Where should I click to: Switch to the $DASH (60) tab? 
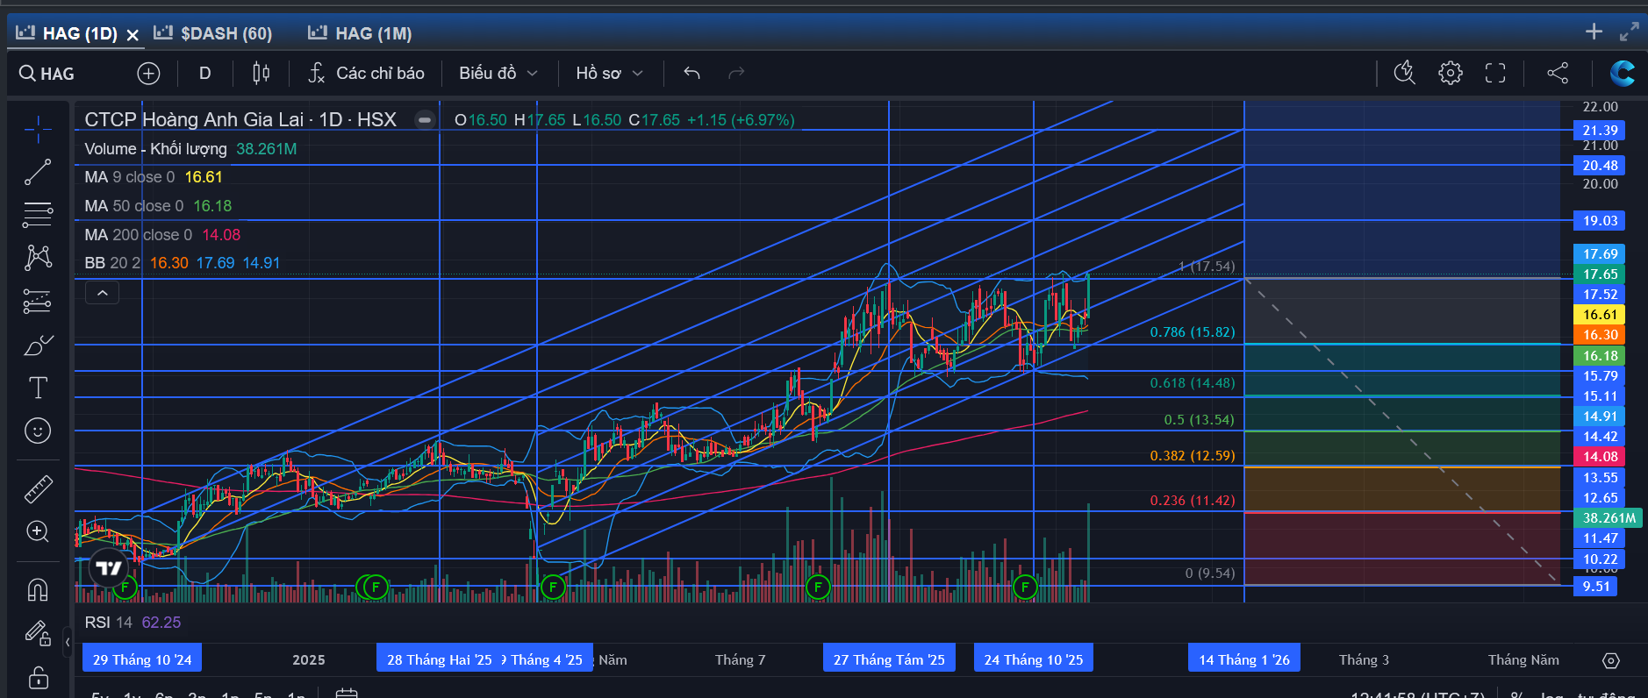point(213,33)
